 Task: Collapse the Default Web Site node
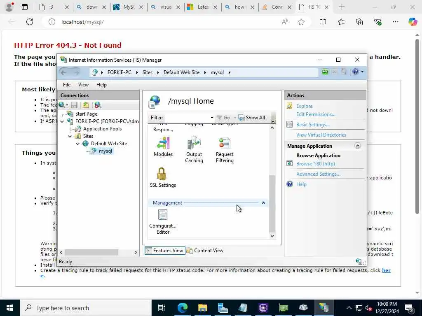(x=78, y=144)
